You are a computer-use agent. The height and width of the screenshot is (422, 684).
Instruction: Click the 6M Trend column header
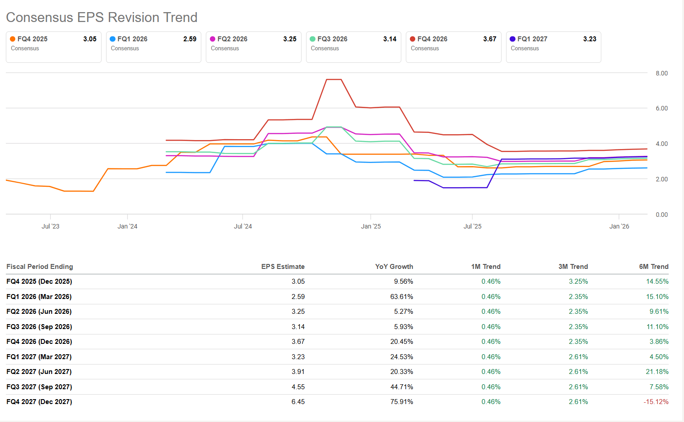click(653, 267)
